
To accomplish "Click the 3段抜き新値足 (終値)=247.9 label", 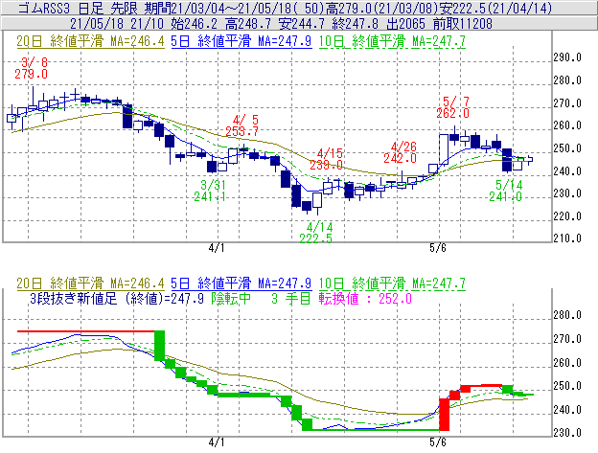I will click(117, 298).
